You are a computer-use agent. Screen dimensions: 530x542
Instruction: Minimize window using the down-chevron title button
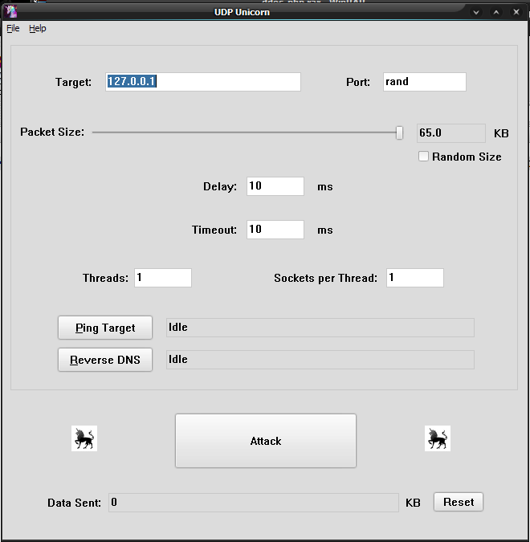click(476, 13)
